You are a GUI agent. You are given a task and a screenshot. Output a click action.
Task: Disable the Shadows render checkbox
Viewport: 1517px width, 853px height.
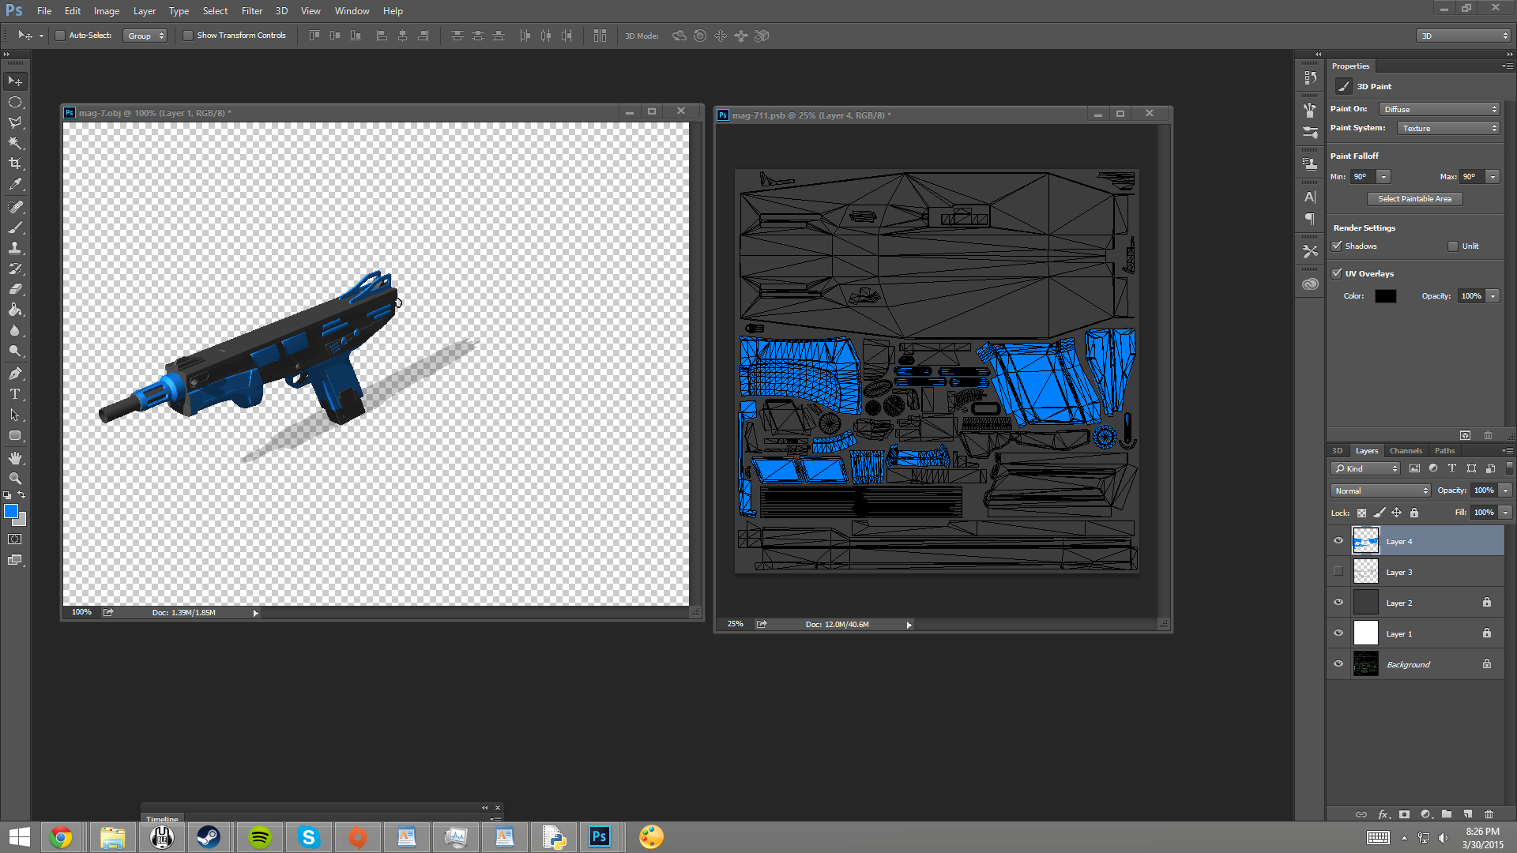(1337, 246)
